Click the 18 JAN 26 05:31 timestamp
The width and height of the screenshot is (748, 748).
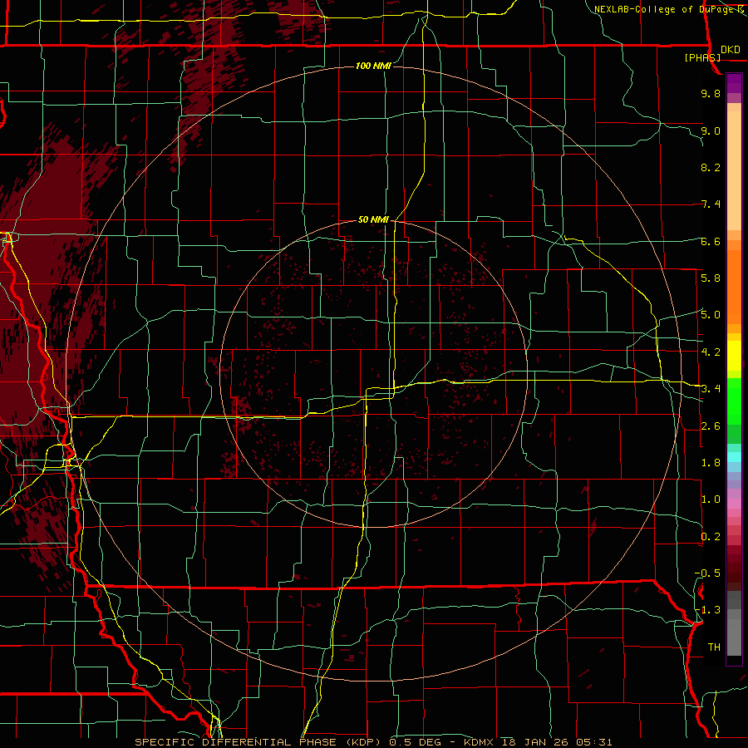click(557, 742)
